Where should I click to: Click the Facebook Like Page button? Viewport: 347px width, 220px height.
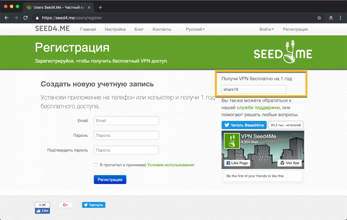point(237,163)
